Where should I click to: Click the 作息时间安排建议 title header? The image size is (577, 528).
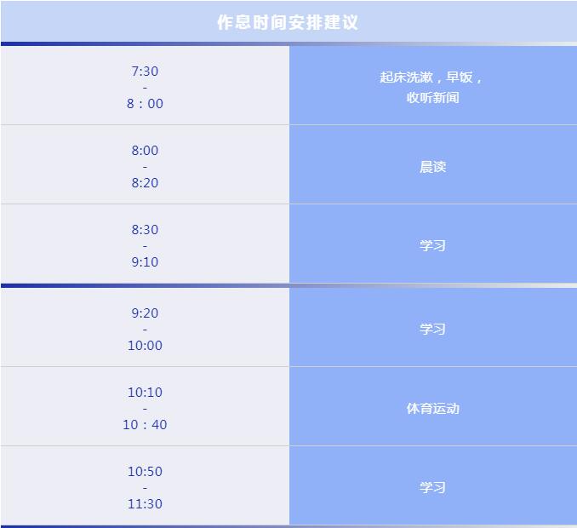pos(288,21)
